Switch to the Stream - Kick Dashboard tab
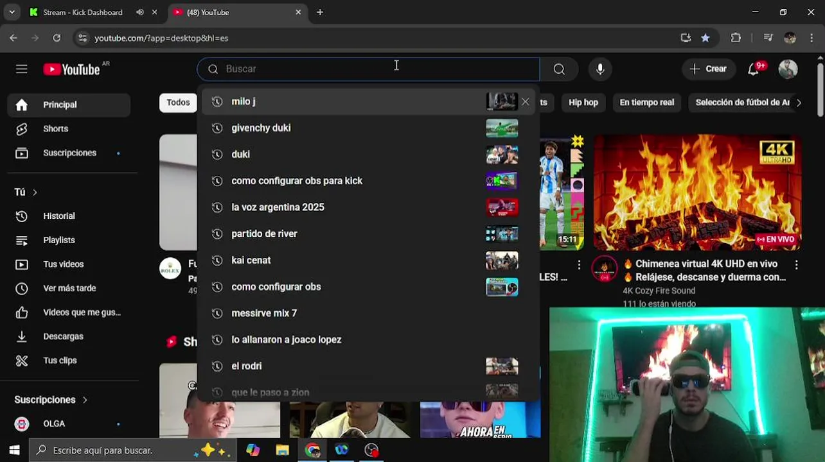This screenshot has height=462, width=825. click(x=93, y=12)
